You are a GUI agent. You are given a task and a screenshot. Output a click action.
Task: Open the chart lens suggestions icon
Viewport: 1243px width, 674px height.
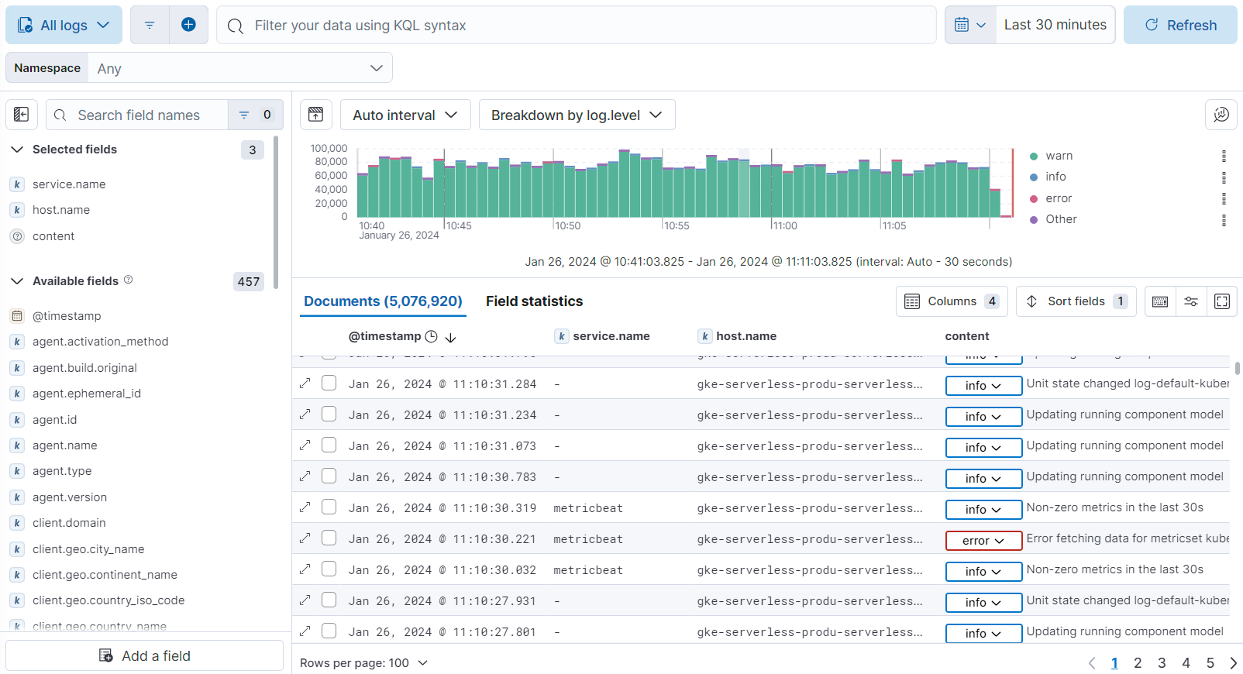(1221, 115)
